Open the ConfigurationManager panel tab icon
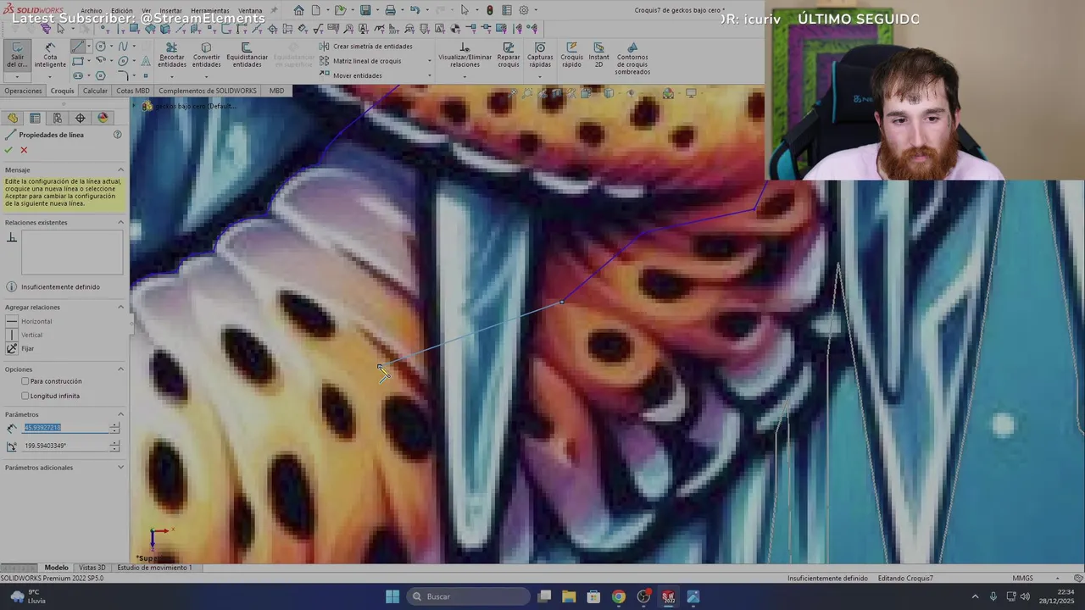This screenshot has width=1085, height=610. point(58,118)
